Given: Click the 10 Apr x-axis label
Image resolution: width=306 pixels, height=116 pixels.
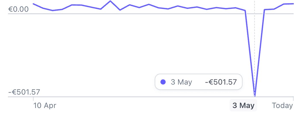Looking at the screenshot, I should pos(45,106).
